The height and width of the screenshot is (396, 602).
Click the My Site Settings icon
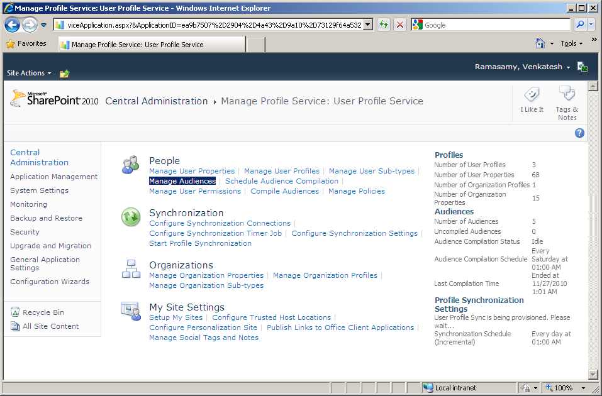(131, 311)
